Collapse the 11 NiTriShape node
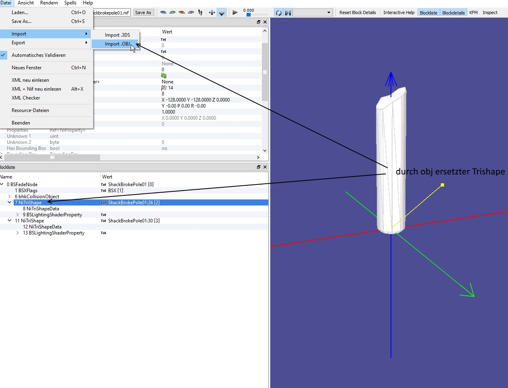Screen dimensions: 508x388 point(10,221)
